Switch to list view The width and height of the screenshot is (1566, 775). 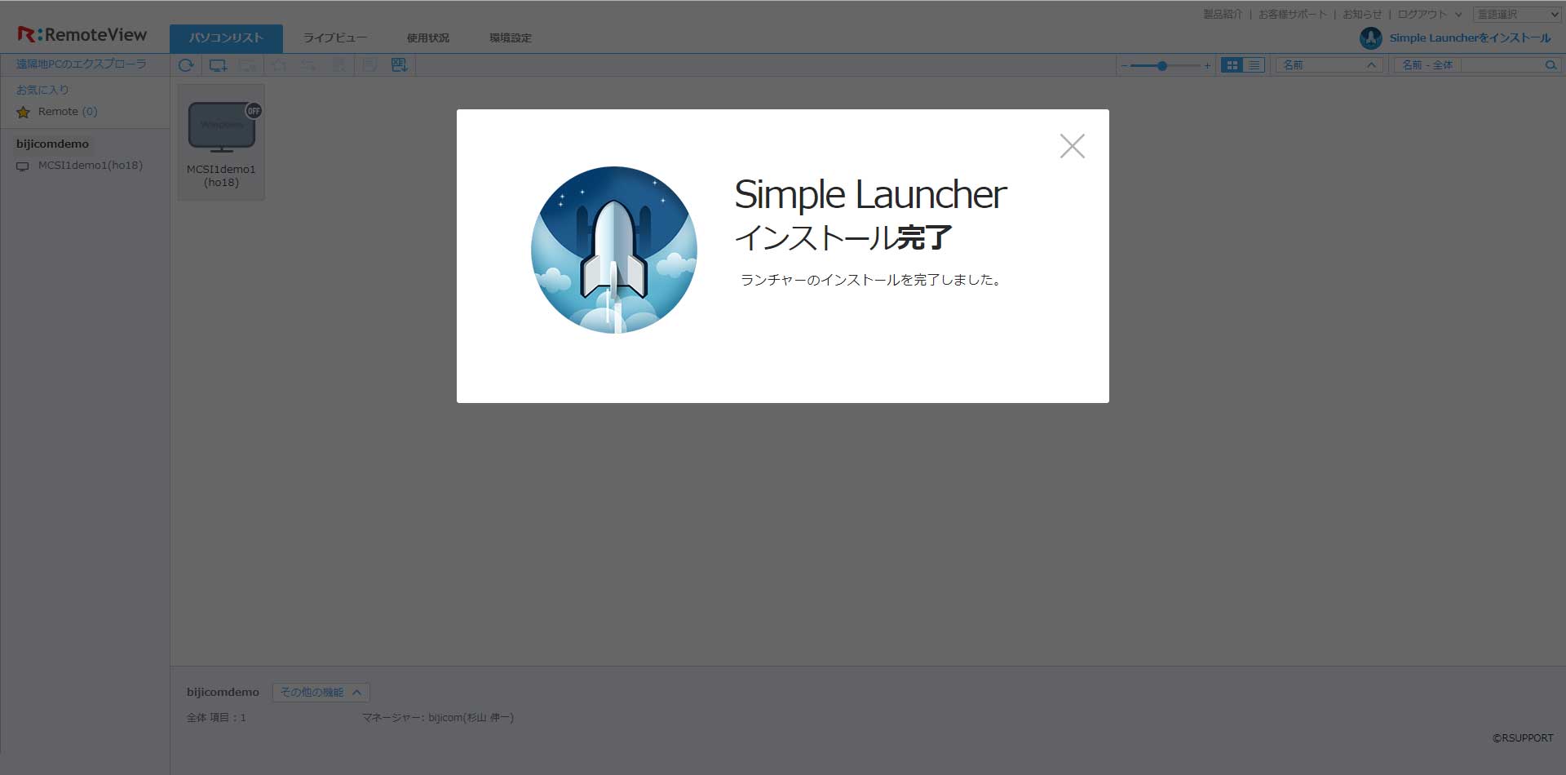point(1254,65)
